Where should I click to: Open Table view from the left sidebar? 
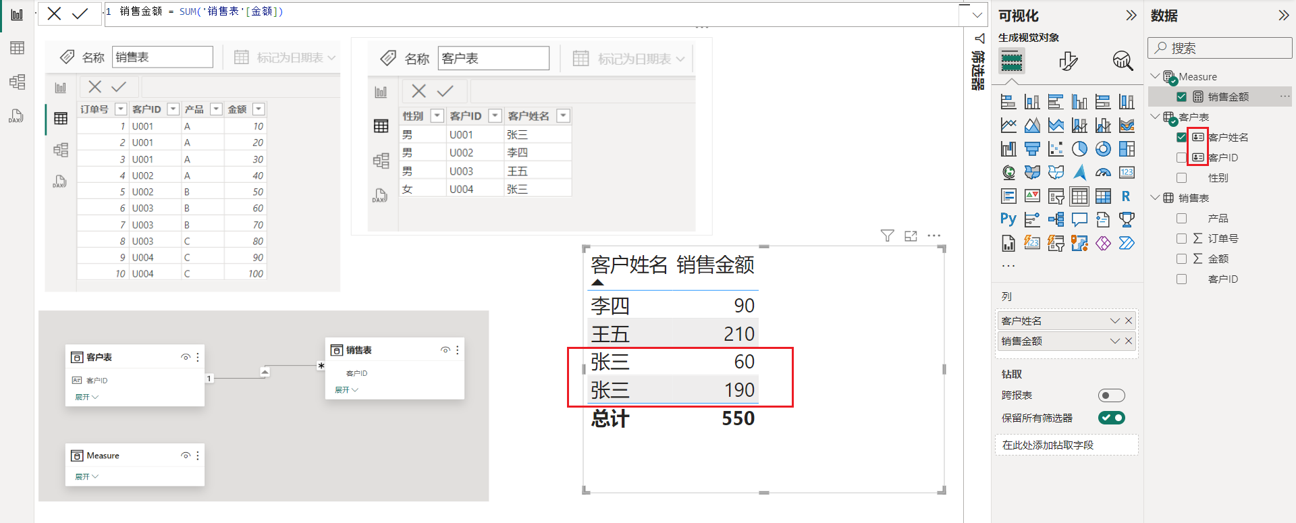(x=17, y=48)
